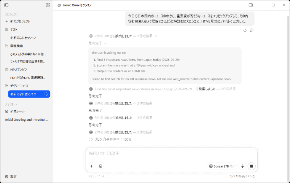The width and height of the screenshot is (290, 183).
Task: Collapse the left sidebar panel
Action: coord(6,5)
